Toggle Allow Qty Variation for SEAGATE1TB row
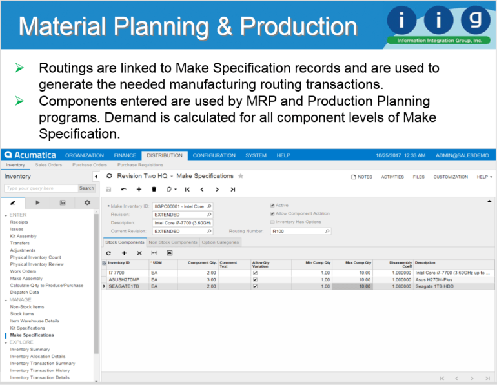This screenshot has height=385, width=497. point(255,286)
